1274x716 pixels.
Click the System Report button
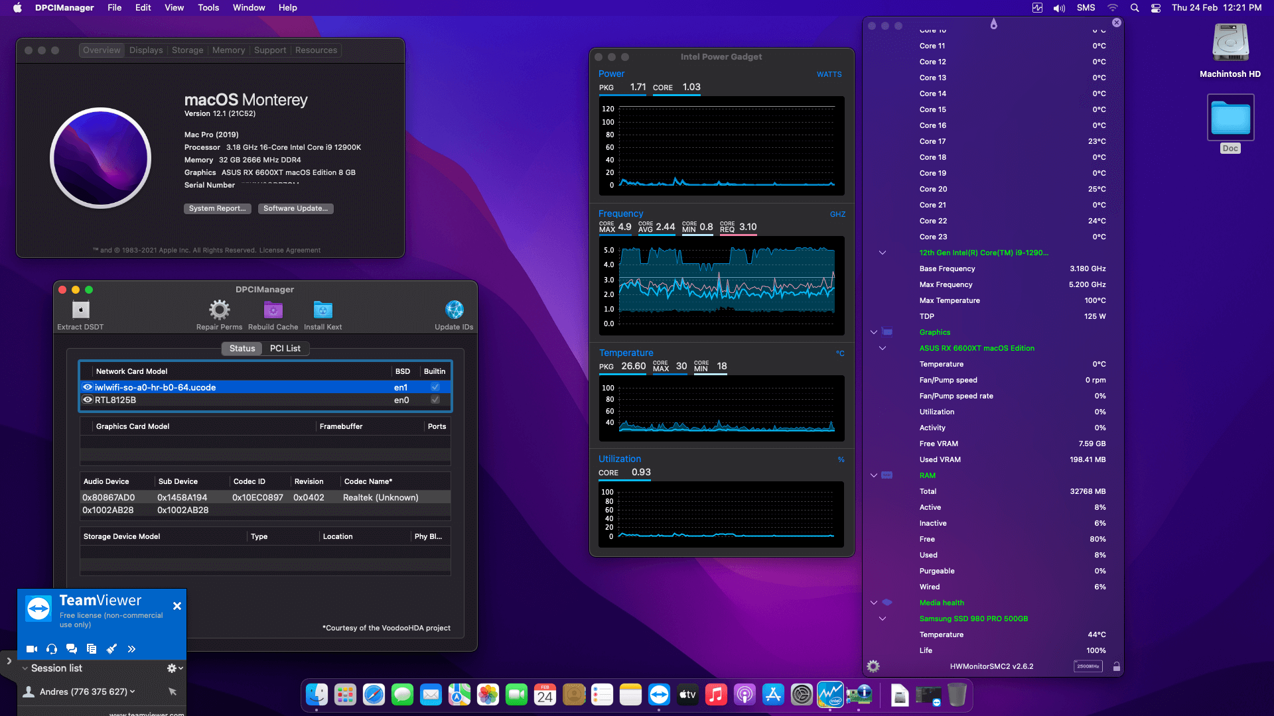click(217, 209)
